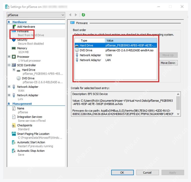191x182 pixels.
Task: Click the LAN Network Adapter icon in tree
Action: coord(14,95)
